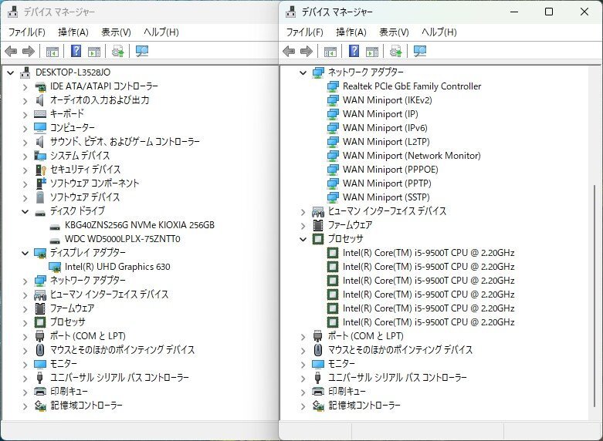
Task: Select WAN Miniport (IKEv2) entry
Action: 388,100
